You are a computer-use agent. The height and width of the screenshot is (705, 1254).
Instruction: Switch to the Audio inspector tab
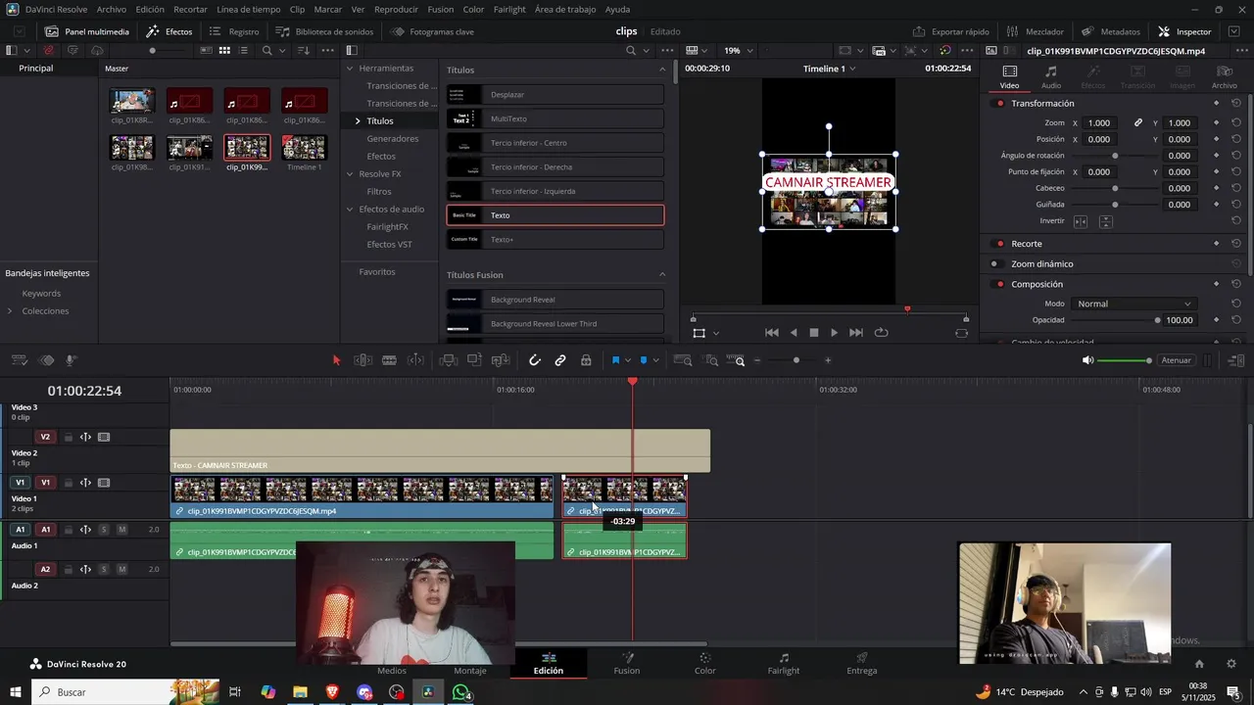tap(1051, 76)
